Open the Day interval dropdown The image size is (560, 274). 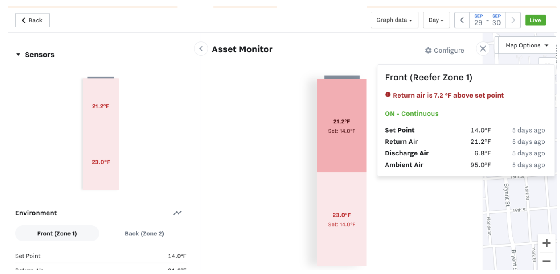pos(436,20)
